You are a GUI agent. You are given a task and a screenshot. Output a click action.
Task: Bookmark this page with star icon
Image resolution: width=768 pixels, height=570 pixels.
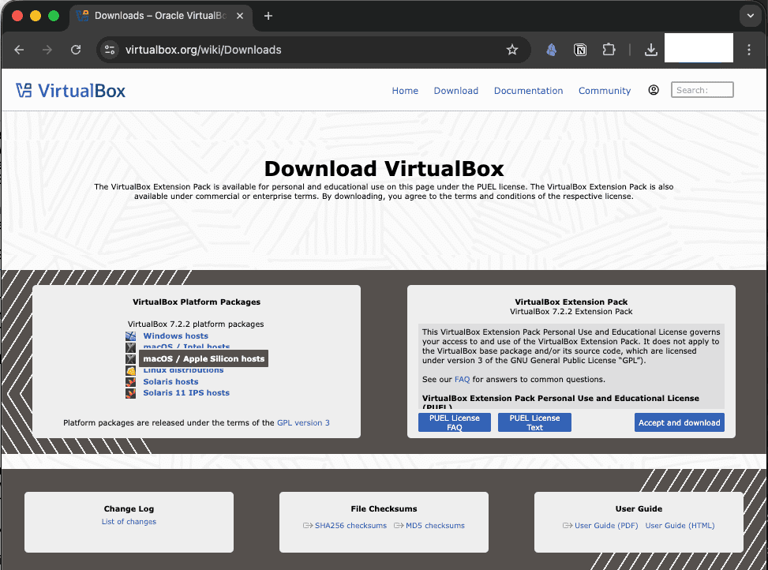pyautogui.click(x=512, y=50)
